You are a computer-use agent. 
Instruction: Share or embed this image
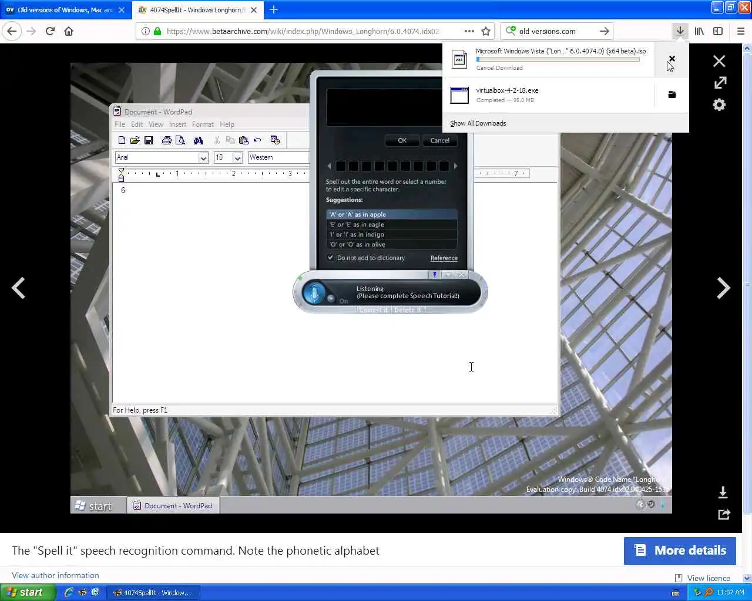724,514
